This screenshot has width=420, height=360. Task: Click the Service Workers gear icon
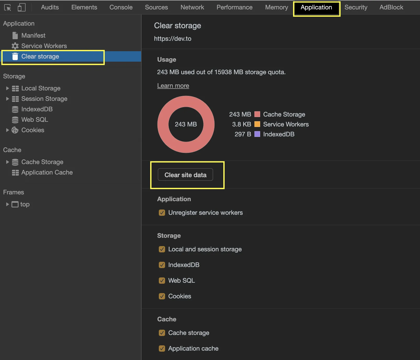tap(15, 46)
